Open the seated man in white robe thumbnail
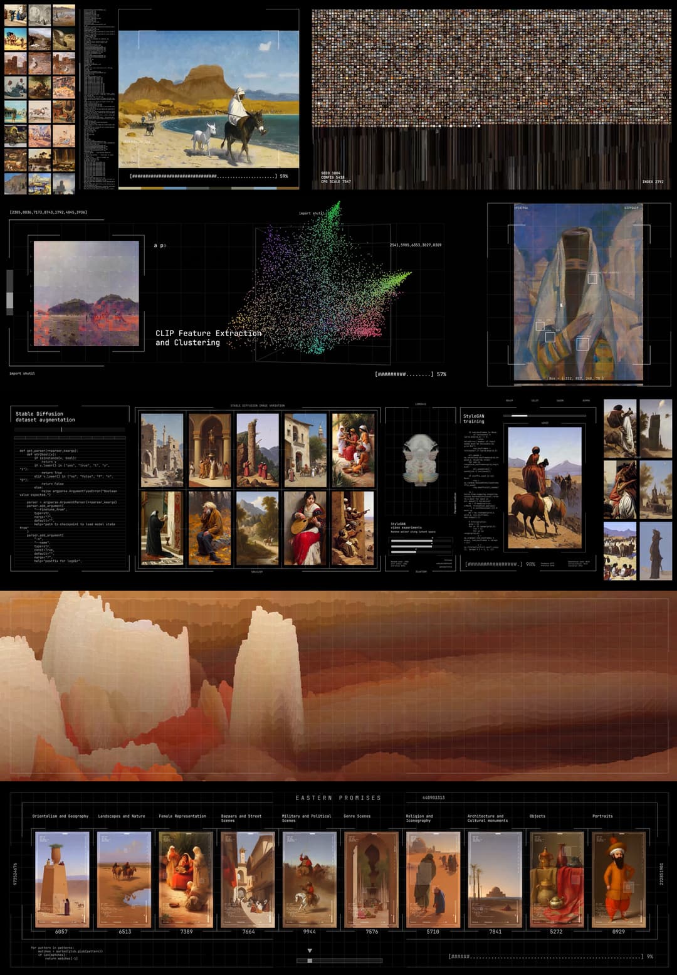 [x=620, y=428]
